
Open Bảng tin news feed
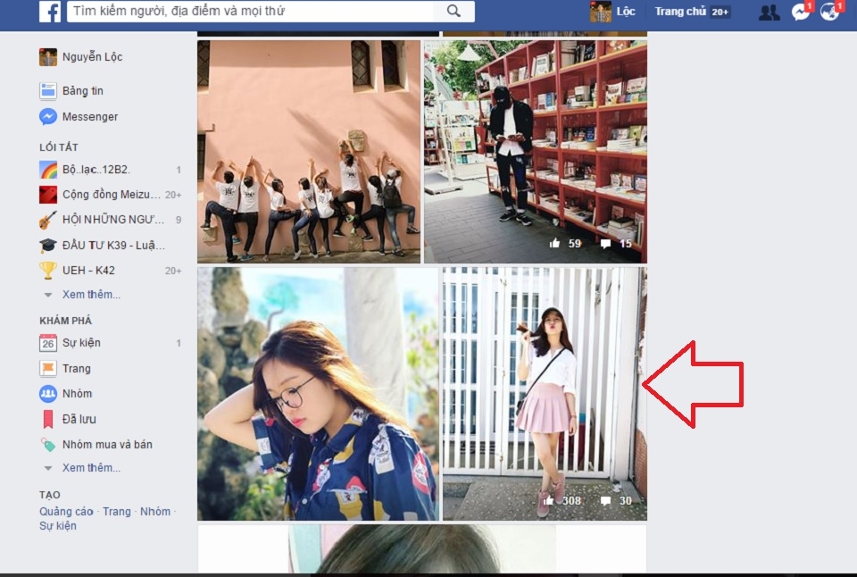click(82, 91)
